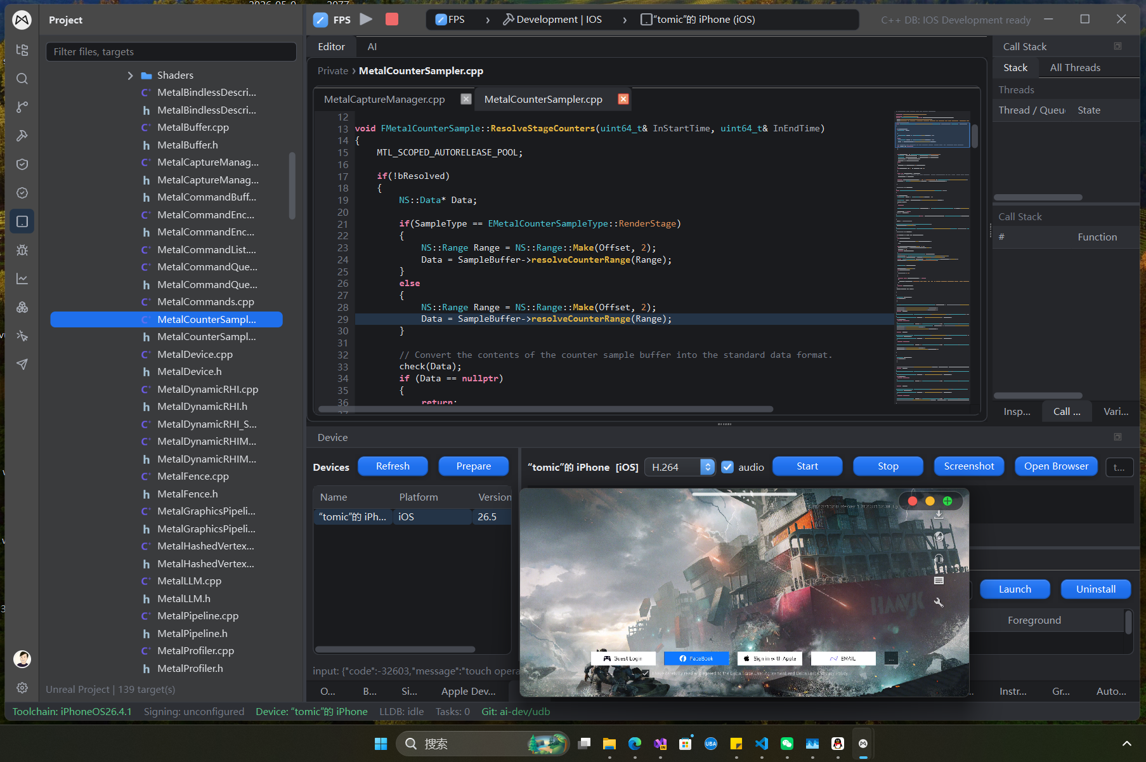The height and width of the screenshot is (762, 1146).
Task: Select MetalDevice.cpp in the project tree
Action: coord(195,355)
